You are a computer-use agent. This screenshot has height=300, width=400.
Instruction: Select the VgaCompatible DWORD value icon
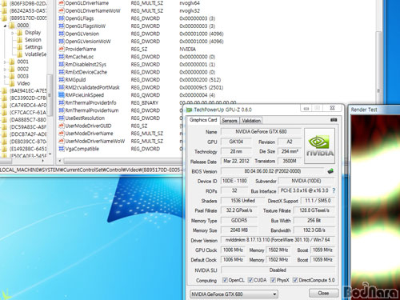coord(62,149)
